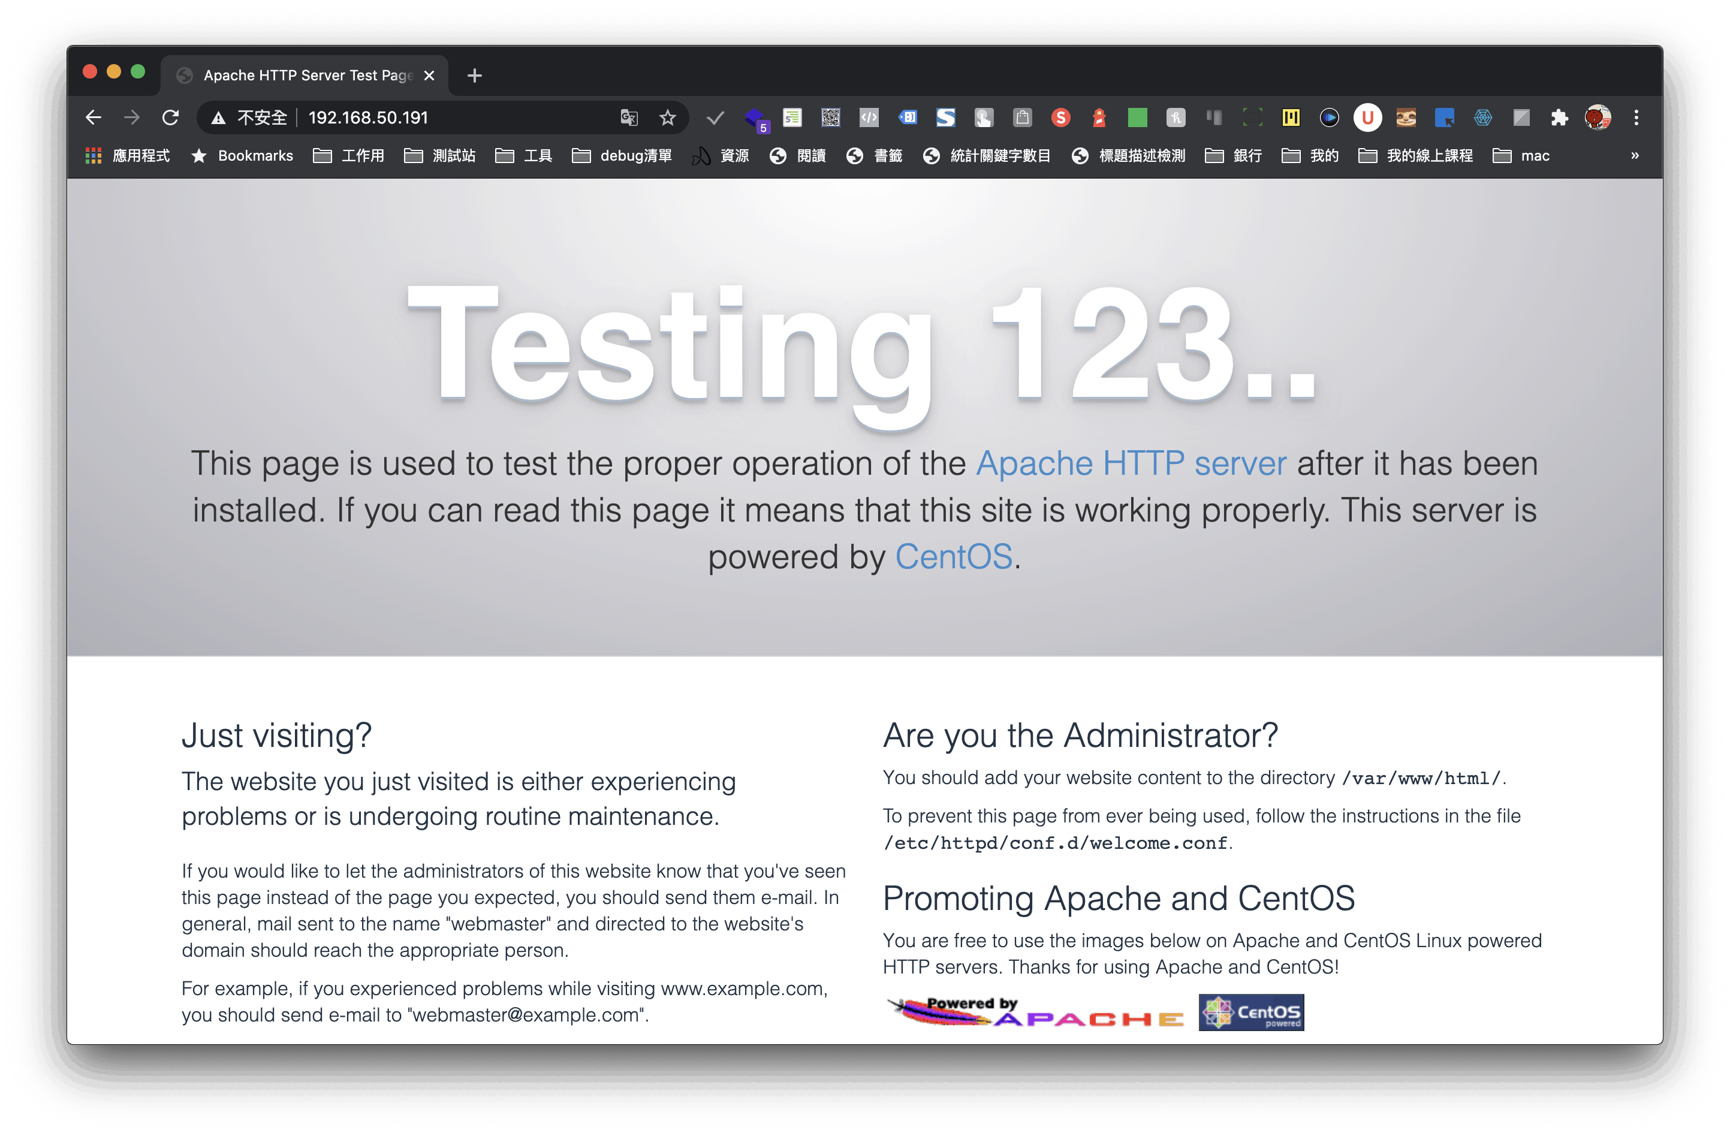
Task: Follow the CentOS link in the heading
Action: click(x=953, y=558)
